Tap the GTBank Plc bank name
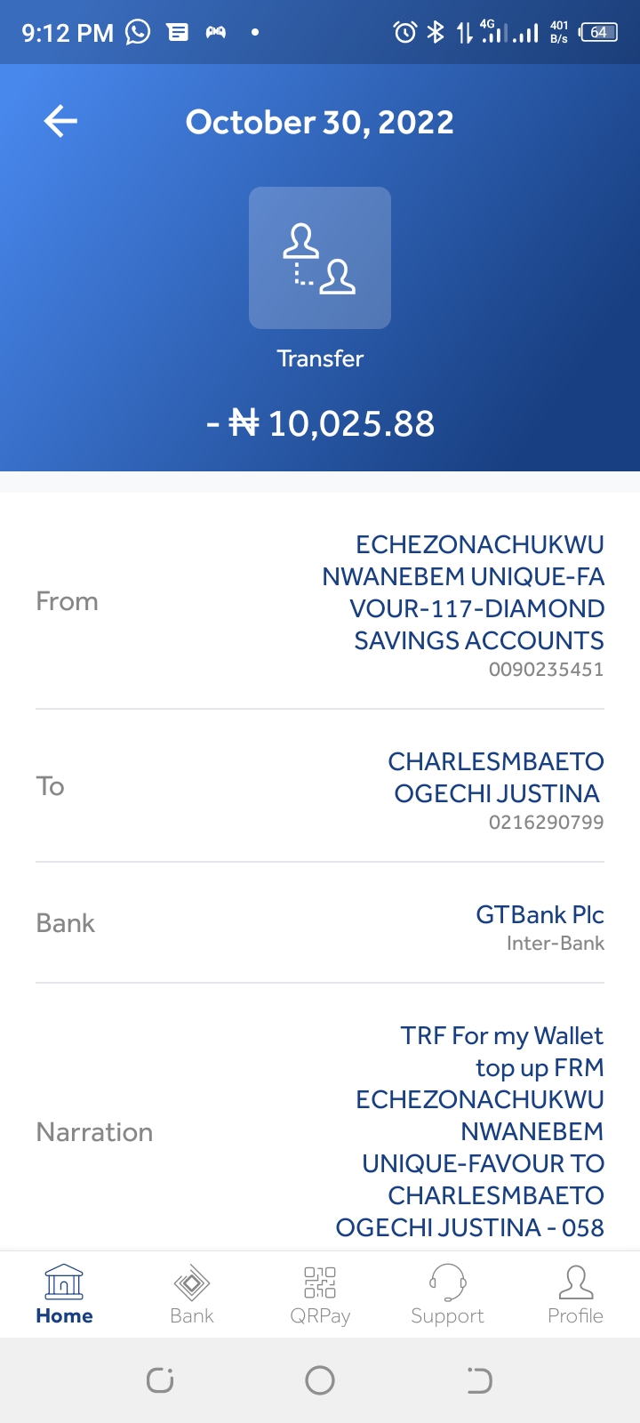The height and width of the screenshot is (1423, 640). 540,914
